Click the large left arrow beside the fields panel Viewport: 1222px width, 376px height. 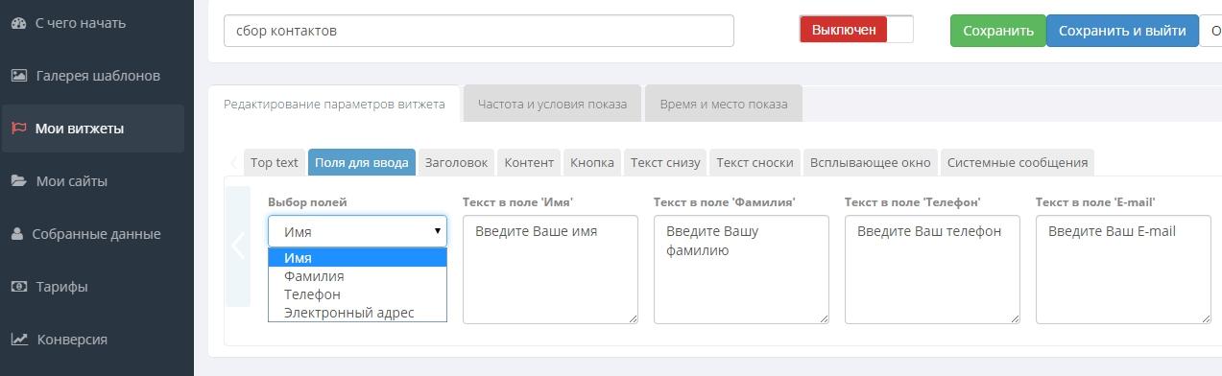coord(238,247)
